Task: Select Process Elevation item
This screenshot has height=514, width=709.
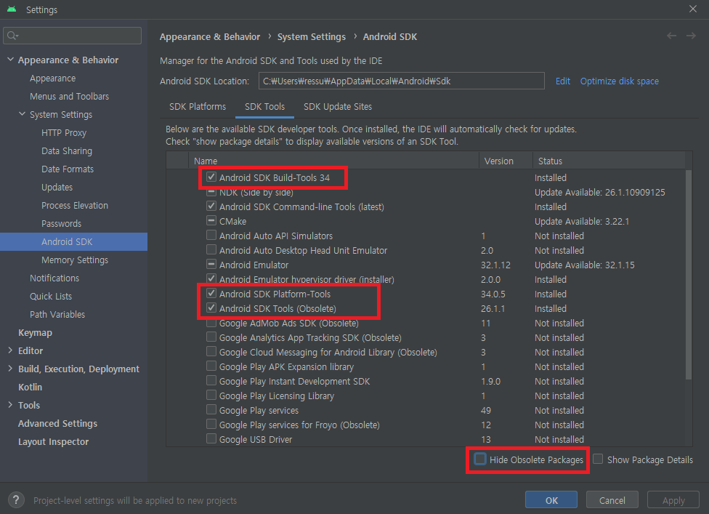Action: (75, 205)
